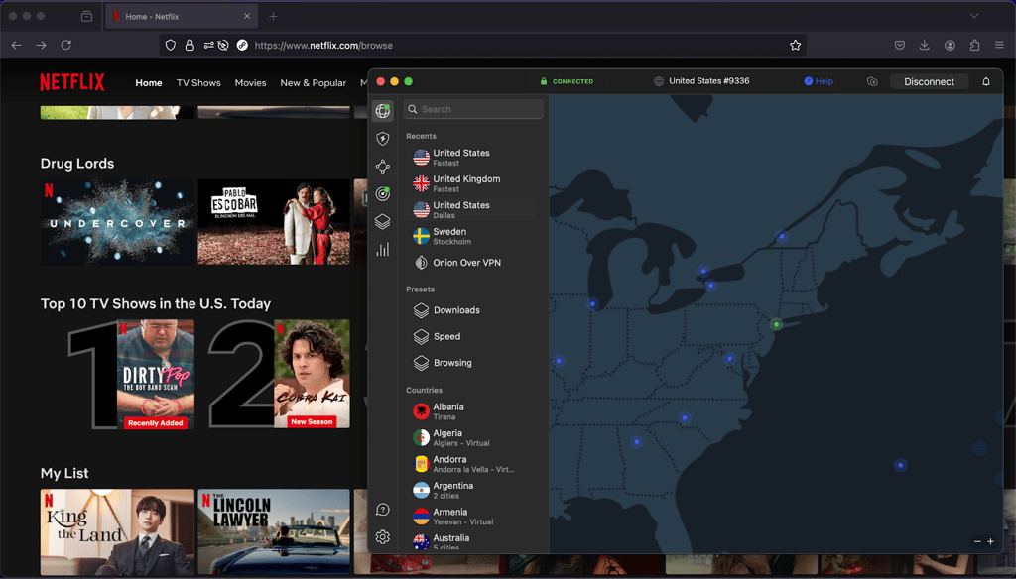Click the browser forward arrow
The height and width of the screenshot is (579, 1016).
point(41,46)
